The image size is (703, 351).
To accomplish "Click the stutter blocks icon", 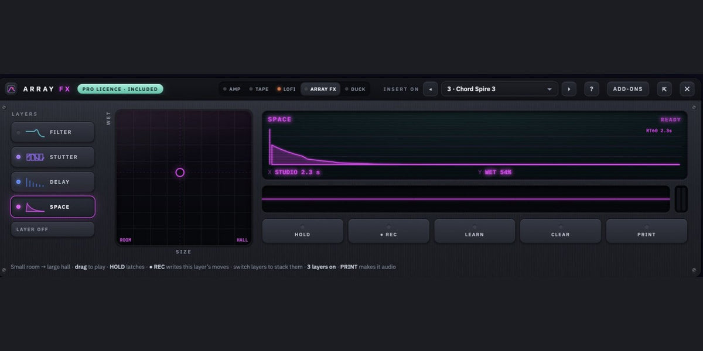I will click(x=35, y=157).
